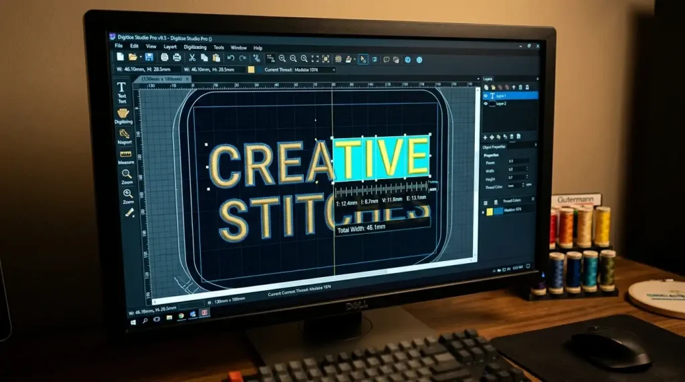This screenshot has width=685, height=382.
Task: Open the Edit menu
Action: [x=134, y=46]
